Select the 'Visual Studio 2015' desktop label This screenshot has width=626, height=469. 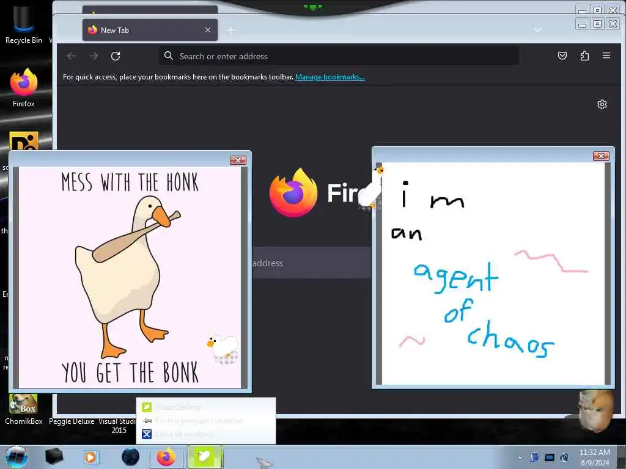(x=118, y=426)
